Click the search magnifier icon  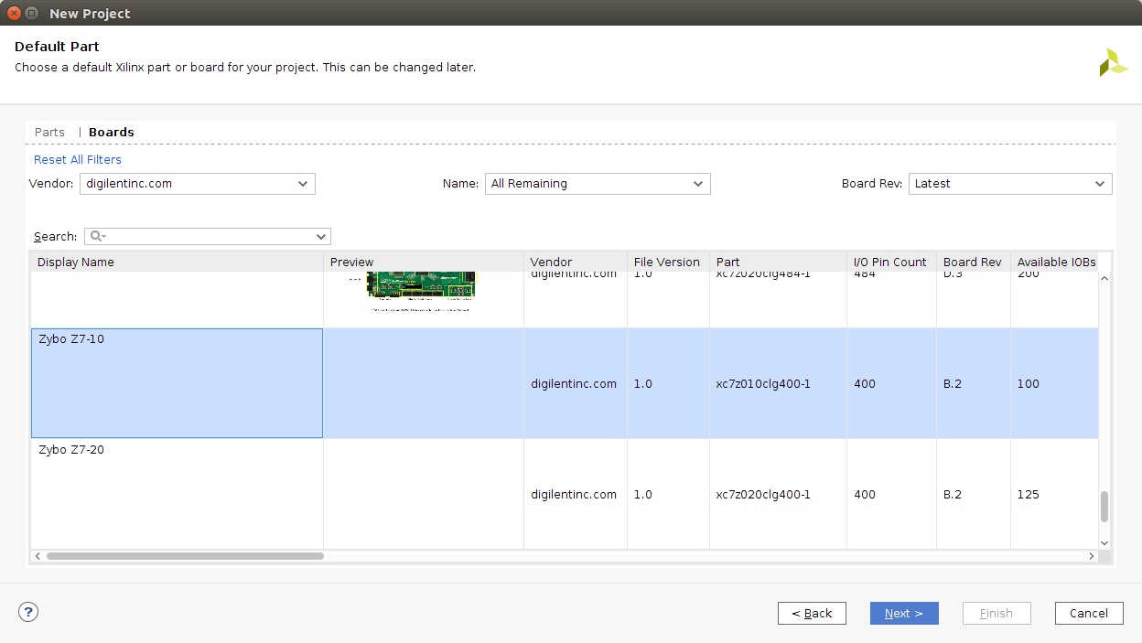(x=96, y=236)
